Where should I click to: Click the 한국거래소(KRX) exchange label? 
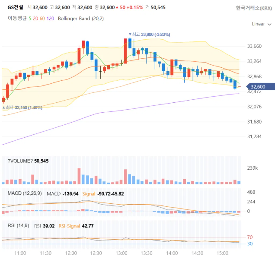254,8
